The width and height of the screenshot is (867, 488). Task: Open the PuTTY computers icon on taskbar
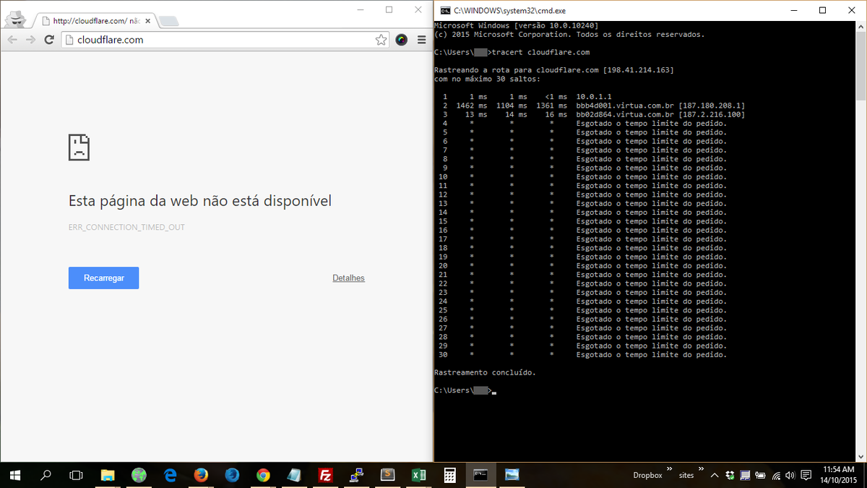point(356,475)
